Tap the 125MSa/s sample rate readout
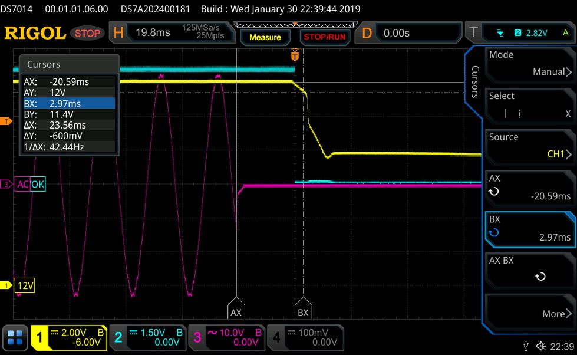Image resolution: width=577 pixels, height=355 pixels. [201, 28]
